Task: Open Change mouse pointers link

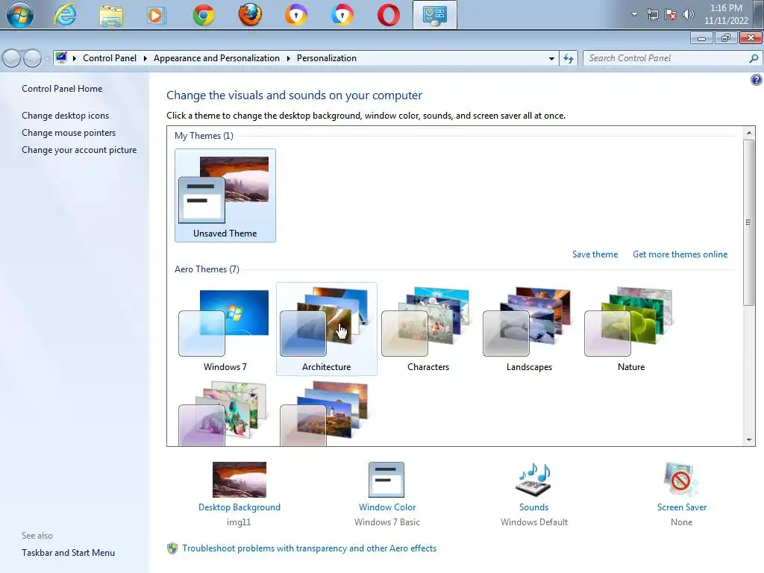Action: [69, 133]
